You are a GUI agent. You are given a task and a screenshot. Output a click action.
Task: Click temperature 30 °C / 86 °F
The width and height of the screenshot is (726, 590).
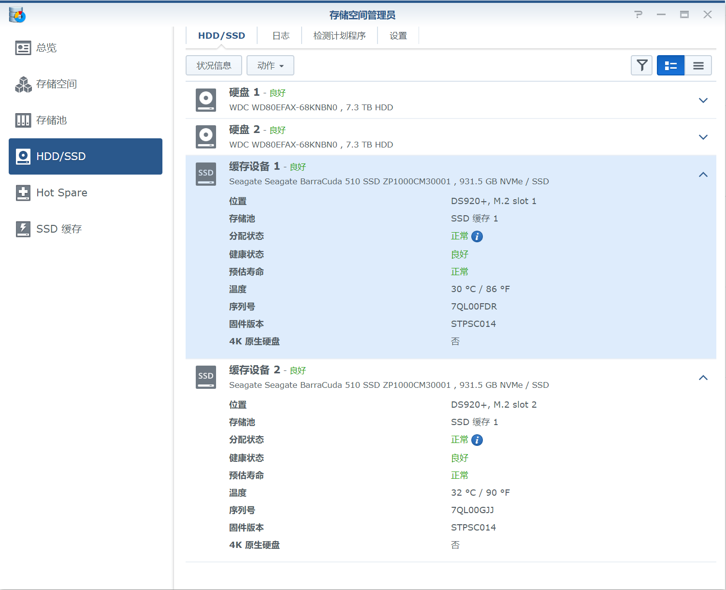point(480,289)
